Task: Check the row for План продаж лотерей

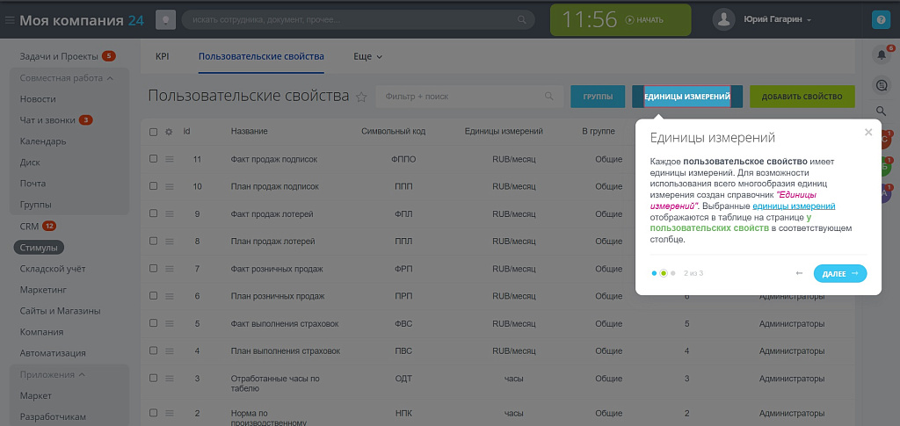Action: [x=154, y=241]
